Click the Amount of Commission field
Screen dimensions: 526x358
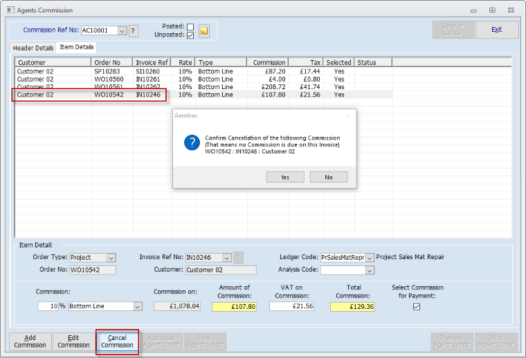tap(234, 306)
